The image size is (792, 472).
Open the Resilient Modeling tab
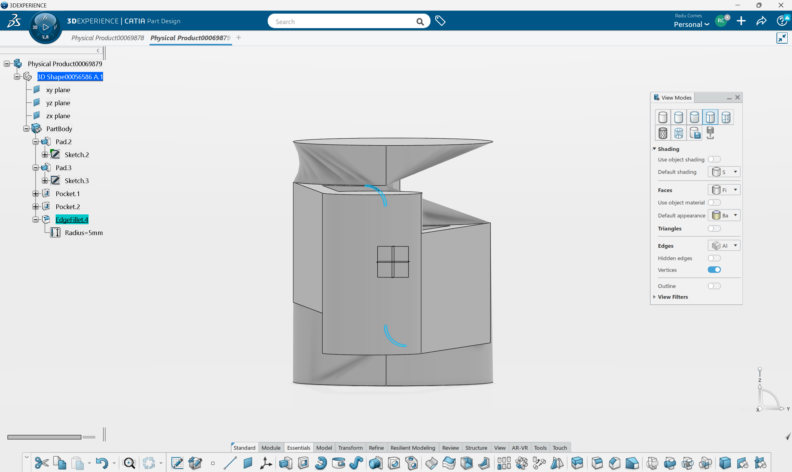click(x=413, y=448)
